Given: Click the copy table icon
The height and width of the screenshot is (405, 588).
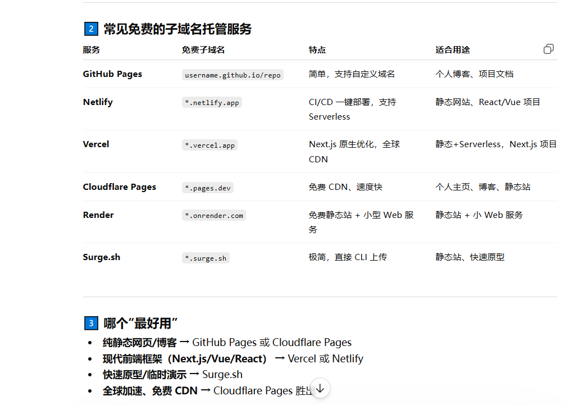Looking at the screenshot, I should [548, 49].
